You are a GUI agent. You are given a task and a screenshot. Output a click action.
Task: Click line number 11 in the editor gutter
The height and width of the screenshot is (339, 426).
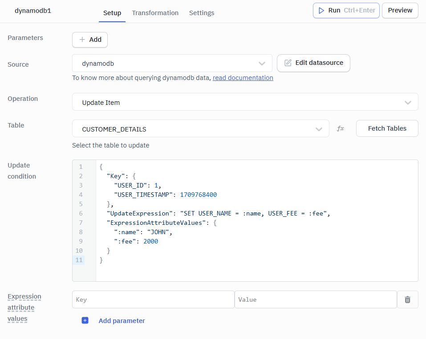pos(79,260)
